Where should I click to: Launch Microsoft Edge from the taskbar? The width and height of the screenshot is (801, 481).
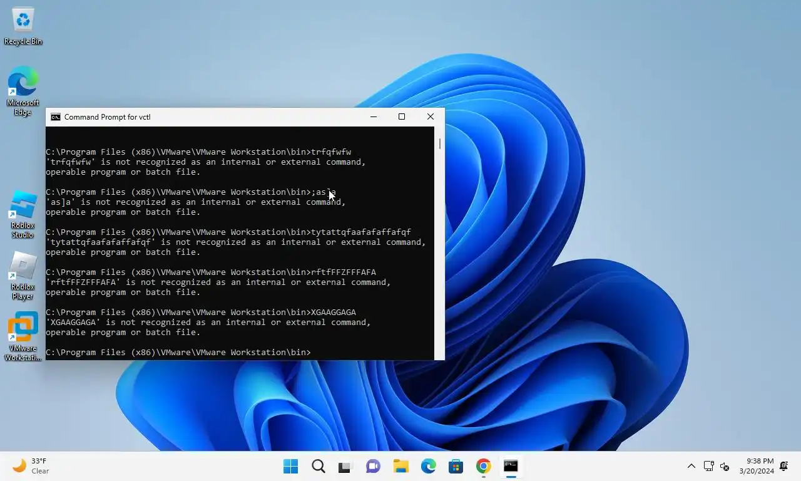428,466
